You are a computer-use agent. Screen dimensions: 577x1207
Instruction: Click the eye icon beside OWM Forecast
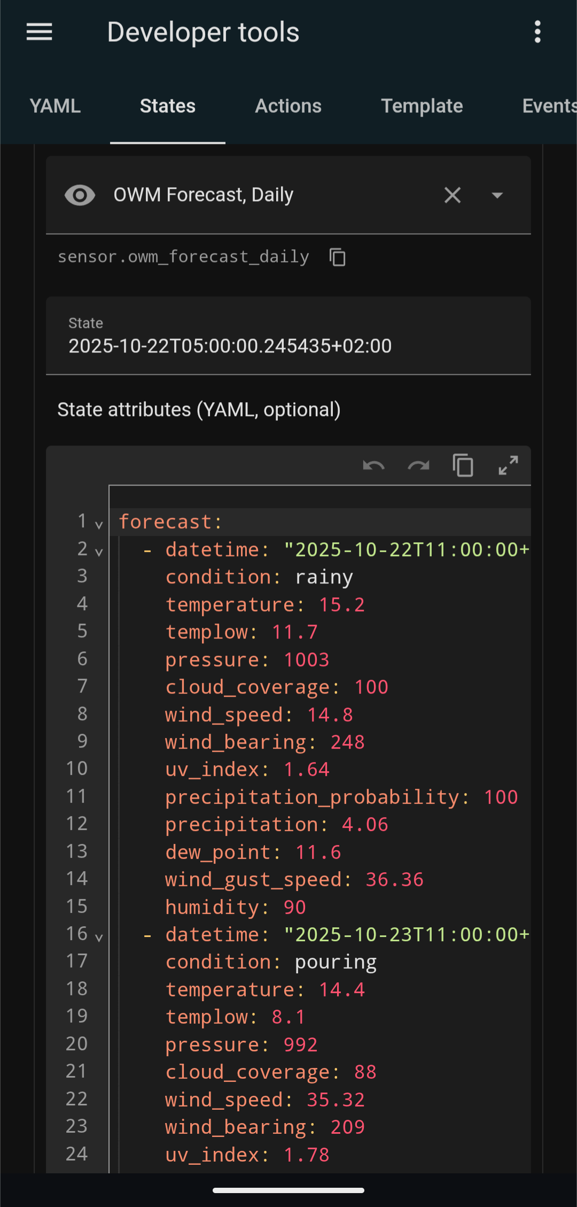click(x=80, y=195)
